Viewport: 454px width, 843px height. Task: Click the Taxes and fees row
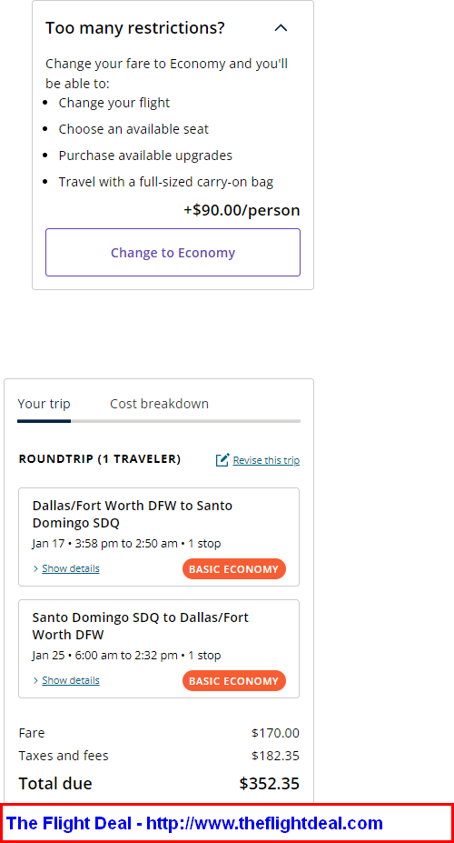(159, 756)
